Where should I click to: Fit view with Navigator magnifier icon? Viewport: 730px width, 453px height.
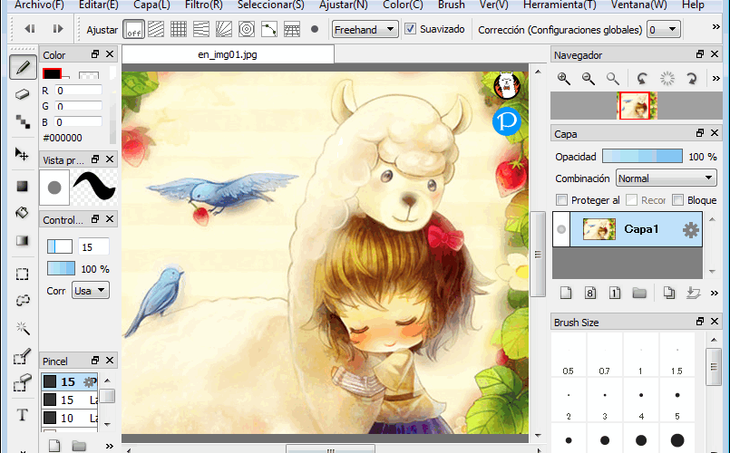click(613, 79)
